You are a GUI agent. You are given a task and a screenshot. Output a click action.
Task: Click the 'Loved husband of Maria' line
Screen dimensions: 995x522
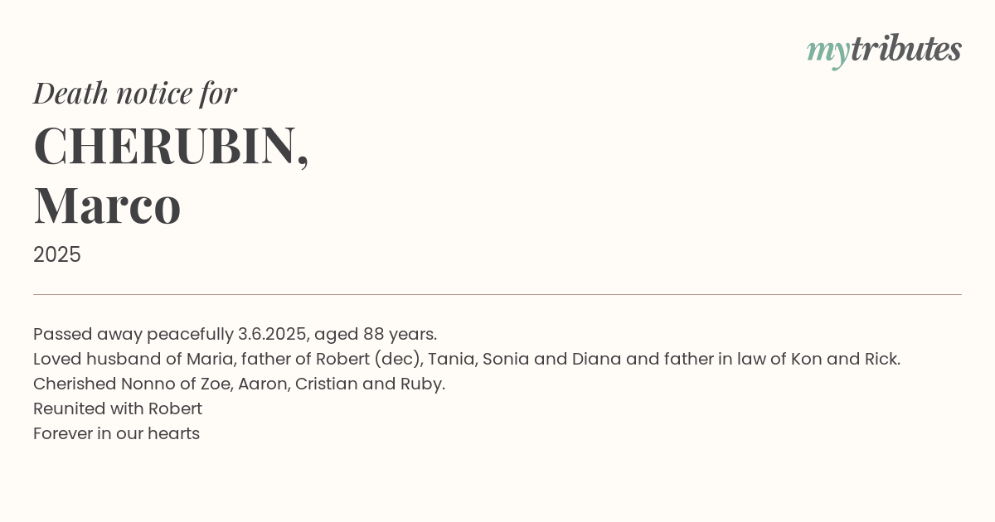(467, 359)
